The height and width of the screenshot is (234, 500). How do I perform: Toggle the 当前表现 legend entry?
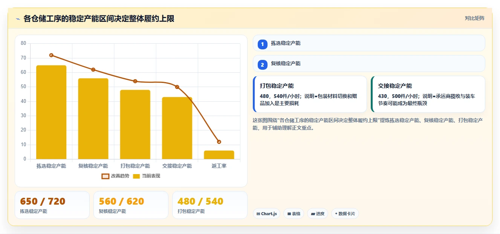point(147,176)
